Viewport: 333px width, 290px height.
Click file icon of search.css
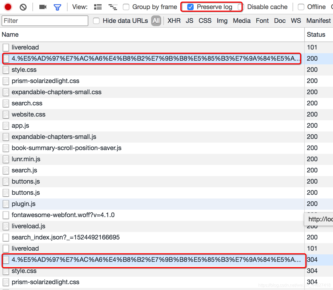click(6, 103)
